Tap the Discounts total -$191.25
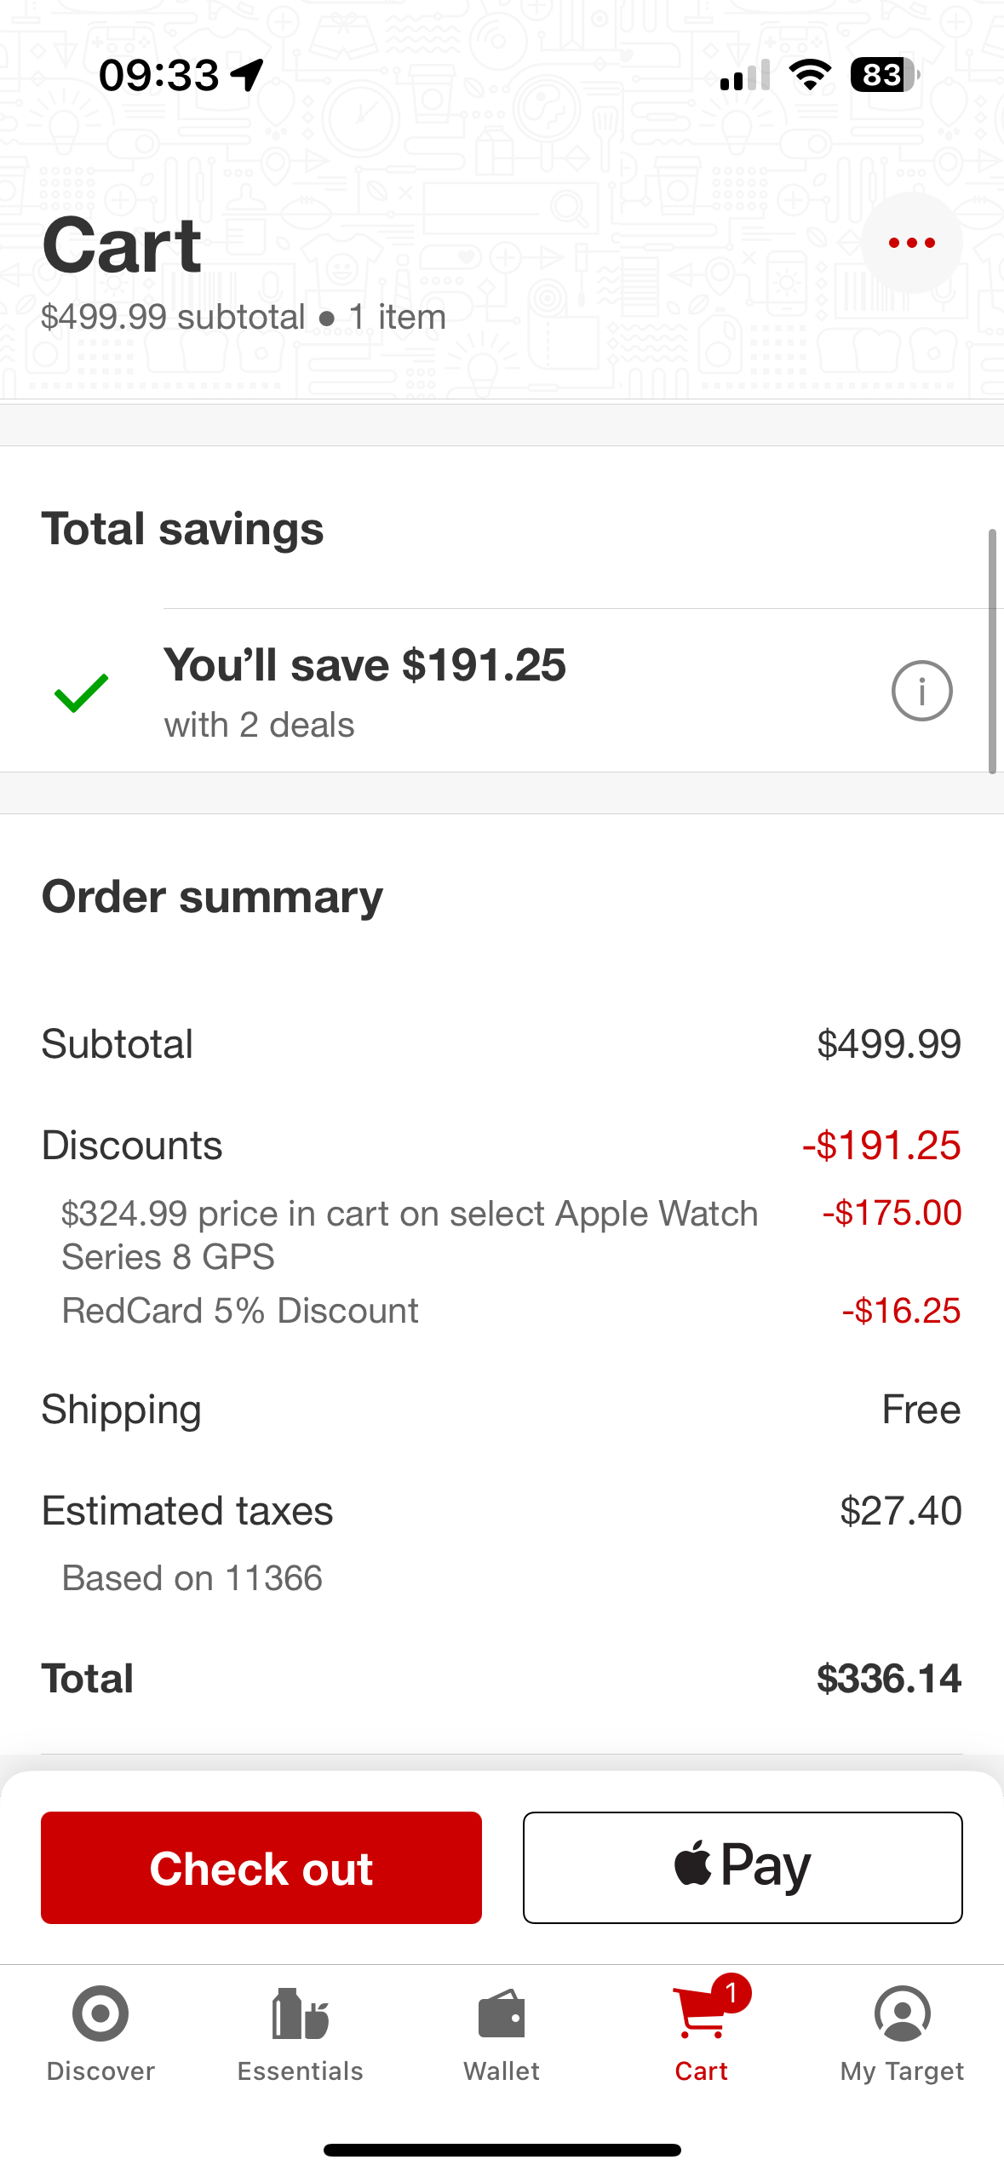Screen dimensions: 1004x2177 pyautogui.click(x=881, y=1146)
